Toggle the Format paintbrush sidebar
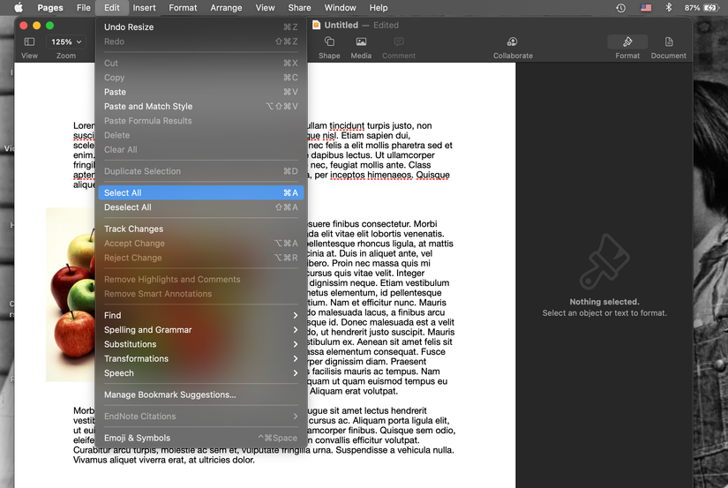728x488 pixels. click(x=627, y=41)
